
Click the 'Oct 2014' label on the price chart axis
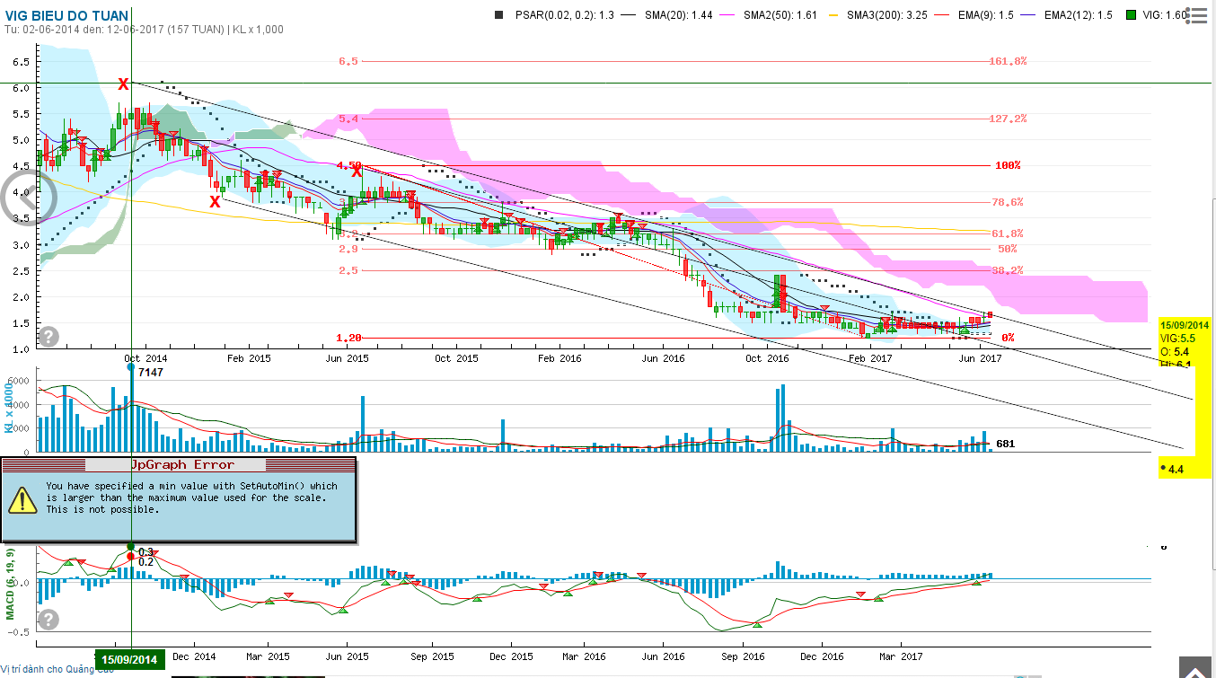[x=146, y=358]
